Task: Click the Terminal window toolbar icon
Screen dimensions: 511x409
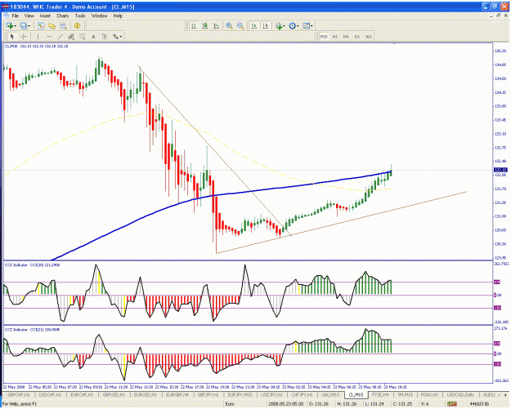Action: click(x=63, y=25)
